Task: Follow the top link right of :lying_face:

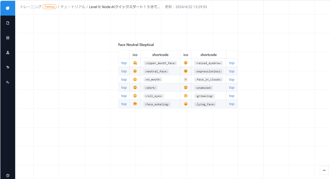Action: 232,104
